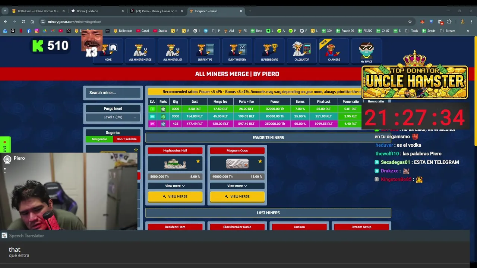Switch to RollerCoin browser tab
Viewport: 477px width, 268px height.
pos(38,11)
